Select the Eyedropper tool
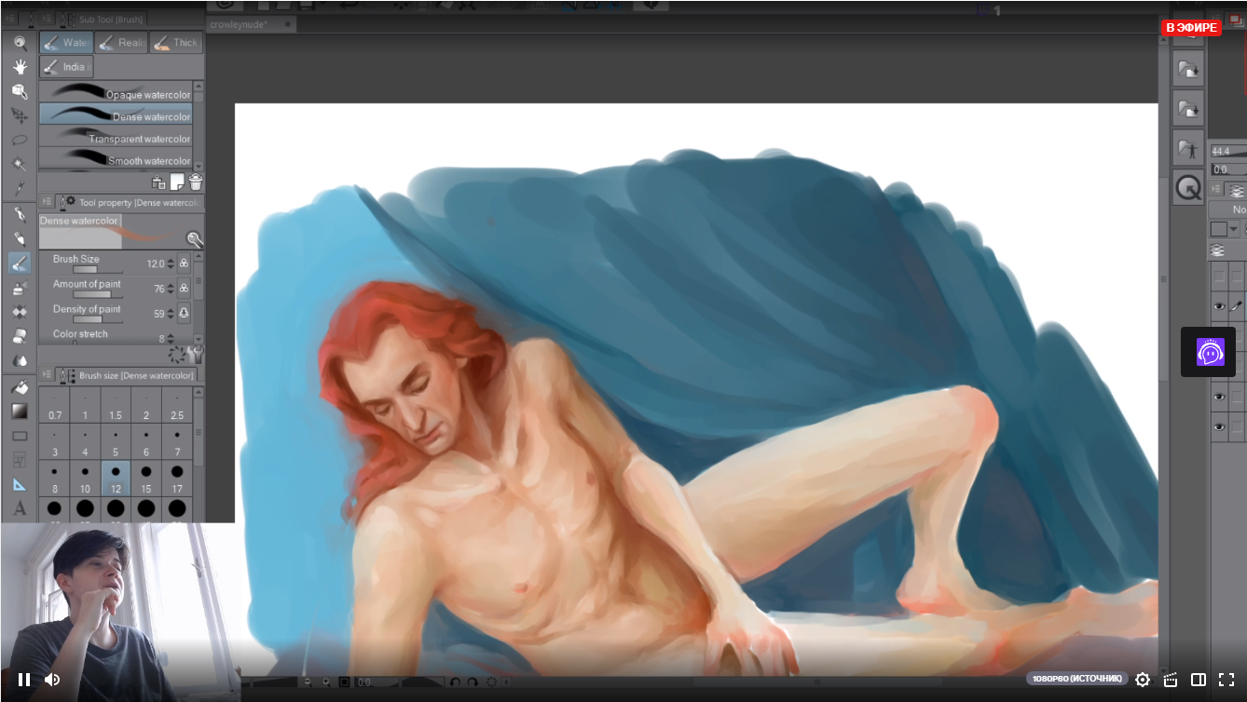 point(20,188)
